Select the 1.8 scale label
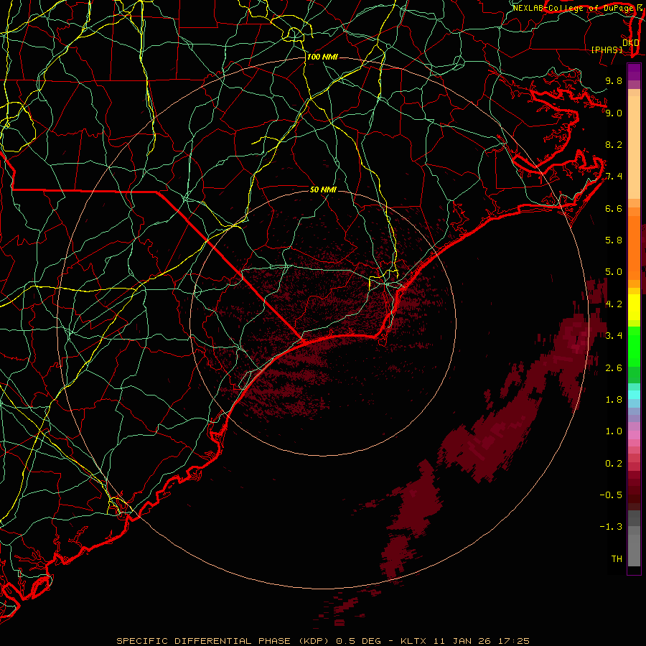The height and width of the screenshot is (646, 646). (x=614, y=400)
